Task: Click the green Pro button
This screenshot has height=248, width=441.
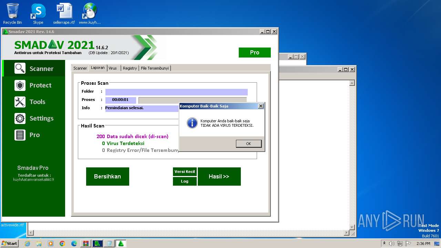Action: [255, 52]
